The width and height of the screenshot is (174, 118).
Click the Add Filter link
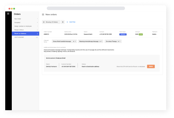coord(72,22)
